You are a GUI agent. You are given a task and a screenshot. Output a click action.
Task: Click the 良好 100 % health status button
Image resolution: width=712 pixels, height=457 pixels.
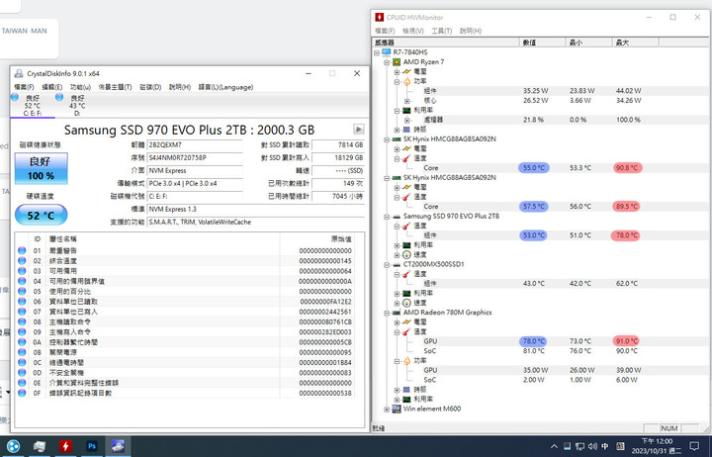click(x=41, y=168)
